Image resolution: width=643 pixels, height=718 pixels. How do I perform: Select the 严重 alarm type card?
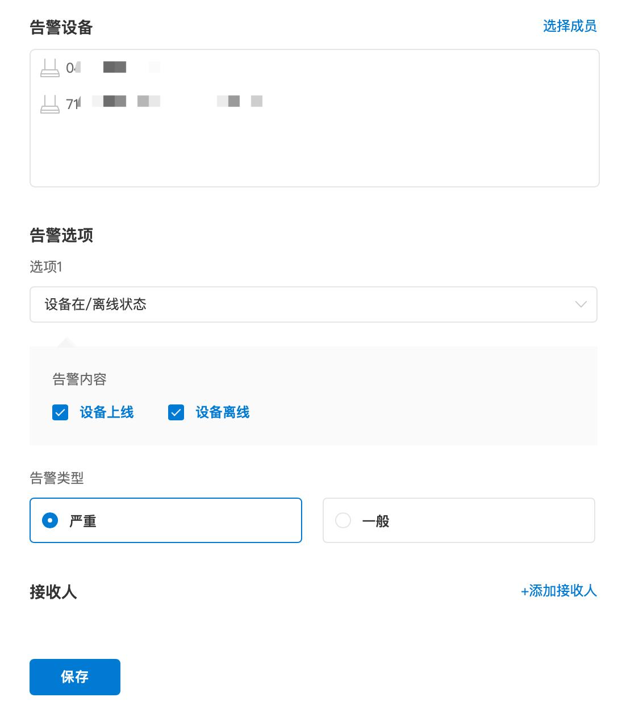pyautogui.click(x=165, y=520)
